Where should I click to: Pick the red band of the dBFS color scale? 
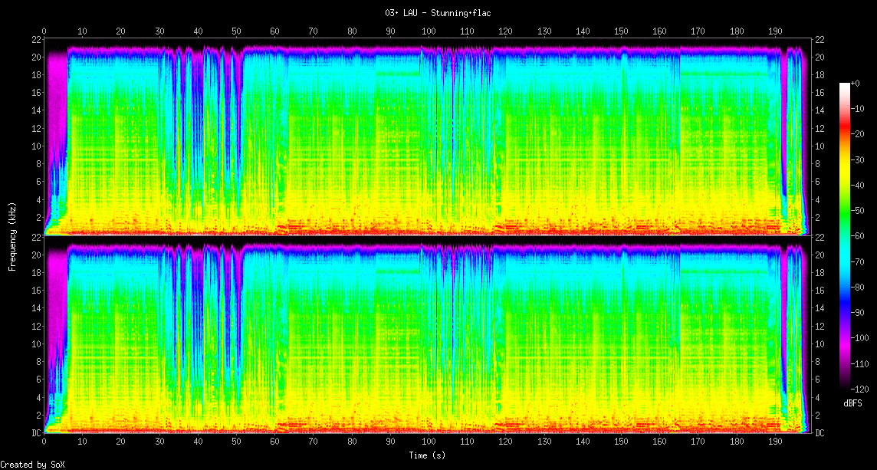pos(845,134)
